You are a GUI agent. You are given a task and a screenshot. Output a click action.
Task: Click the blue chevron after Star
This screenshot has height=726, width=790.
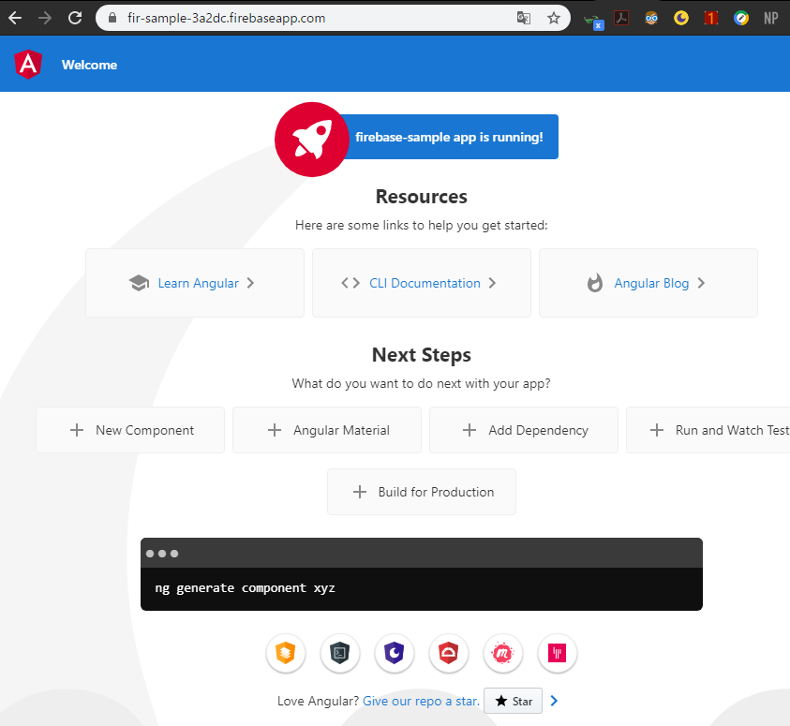554,701
